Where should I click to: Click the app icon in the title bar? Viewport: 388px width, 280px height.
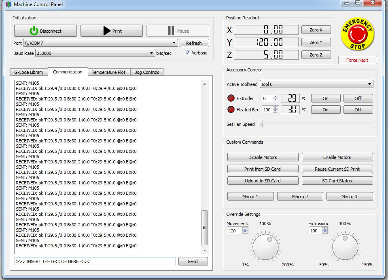click(x=8, y=4)
